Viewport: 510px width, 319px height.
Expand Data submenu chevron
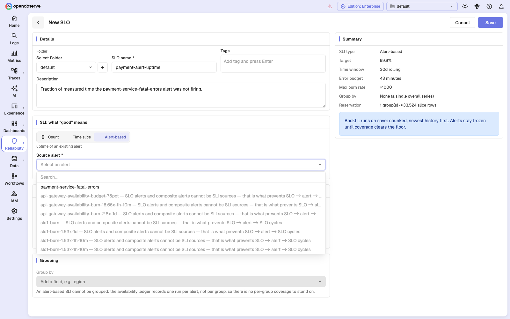tap(24, 160)
